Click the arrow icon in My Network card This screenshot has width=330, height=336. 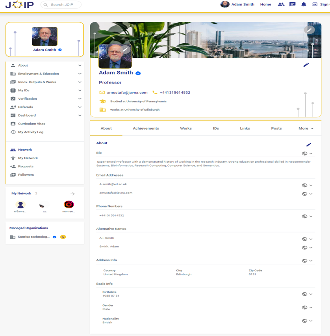click(x=72, y=194)
